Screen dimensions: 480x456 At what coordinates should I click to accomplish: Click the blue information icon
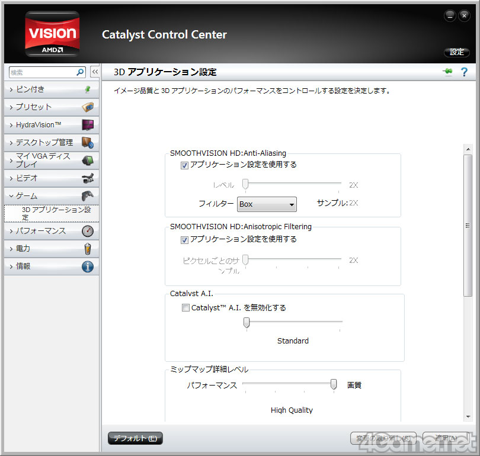(x=88, y=266)
